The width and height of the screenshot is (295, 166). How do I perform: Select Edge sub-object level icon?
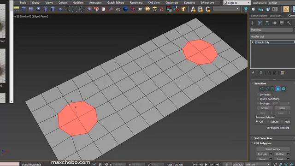coord(267,89)
